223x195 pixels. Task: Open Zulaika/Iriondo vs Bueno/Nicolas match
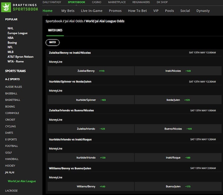pos(71,110)
